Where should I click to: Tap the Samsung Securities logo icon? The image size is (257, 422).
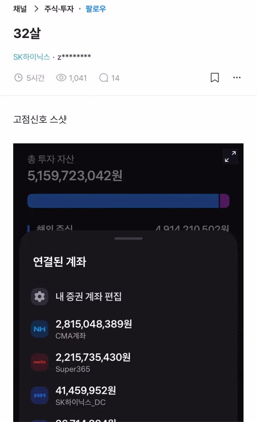coord(39,395)
